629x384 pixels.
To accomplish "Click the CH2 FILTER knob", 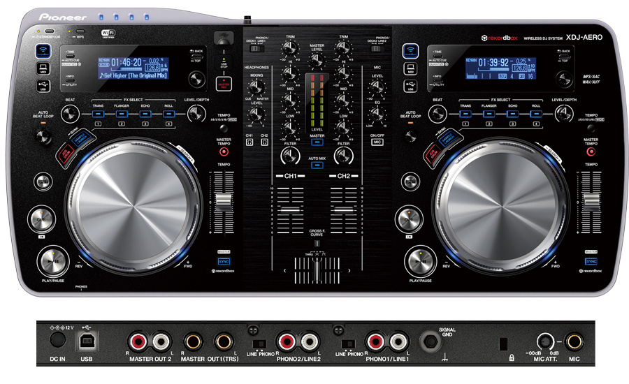I will [x=343, y=156].
